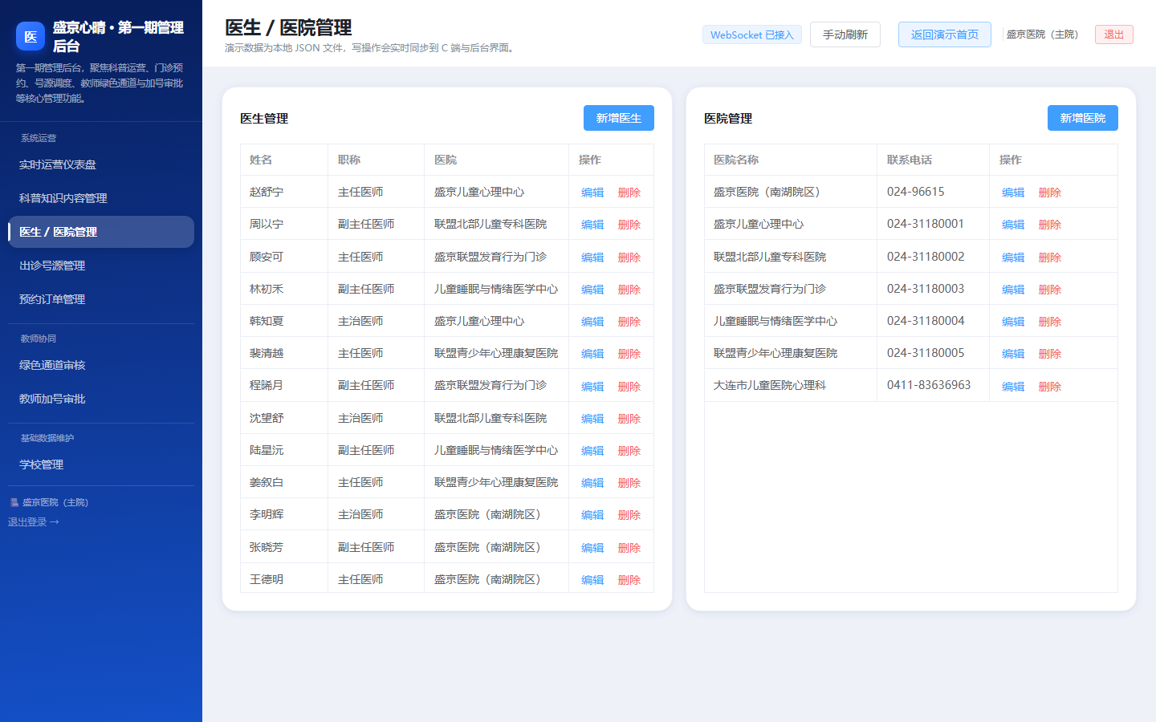
Task: Click the 手动刷新 button
Action: tap(845, 34)
